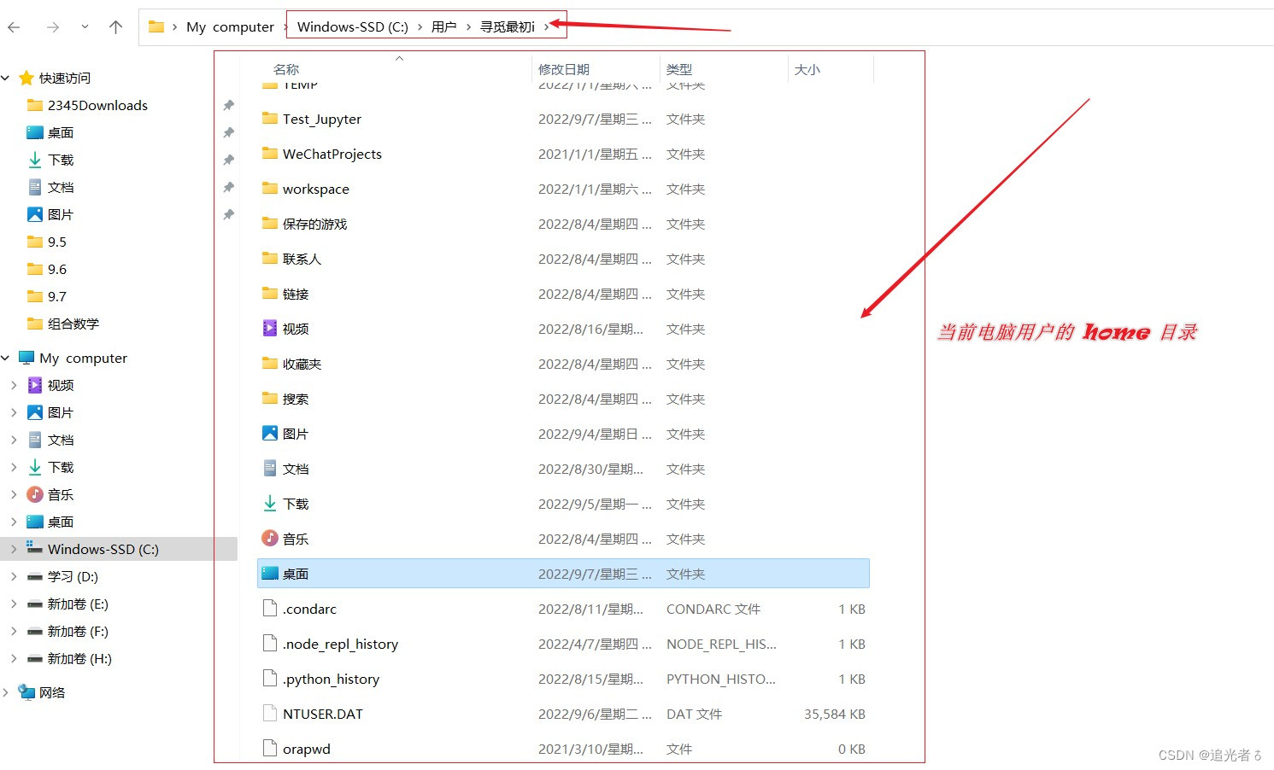Image resolution: width=1274 pixels, height=770 pixels.
Task: Open the WeChatProjects folder
Action: (x=332, y=154)
